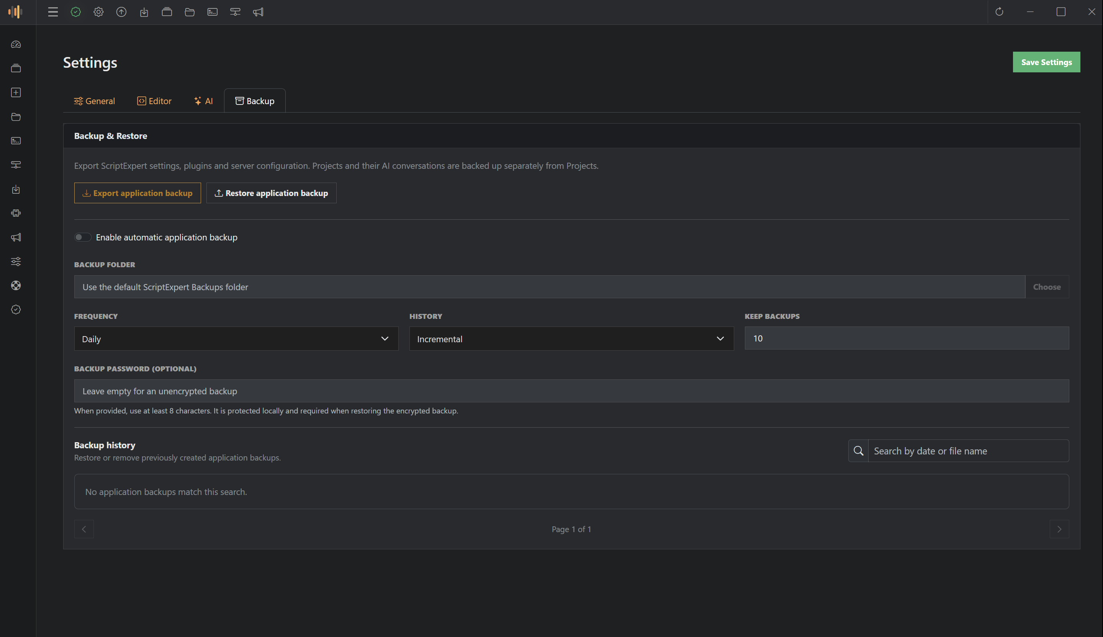The height and width of the screenshot is (637, 1103).
Task: Click the server network icon in top toolbar
Action: tap(235, 12)
